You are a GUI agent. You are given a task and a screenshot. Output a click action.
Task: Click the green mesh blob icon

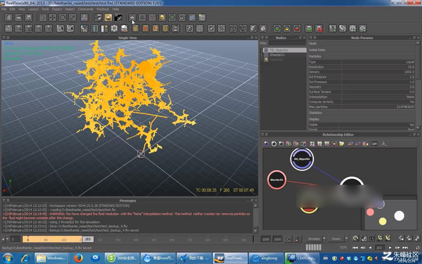172,18
